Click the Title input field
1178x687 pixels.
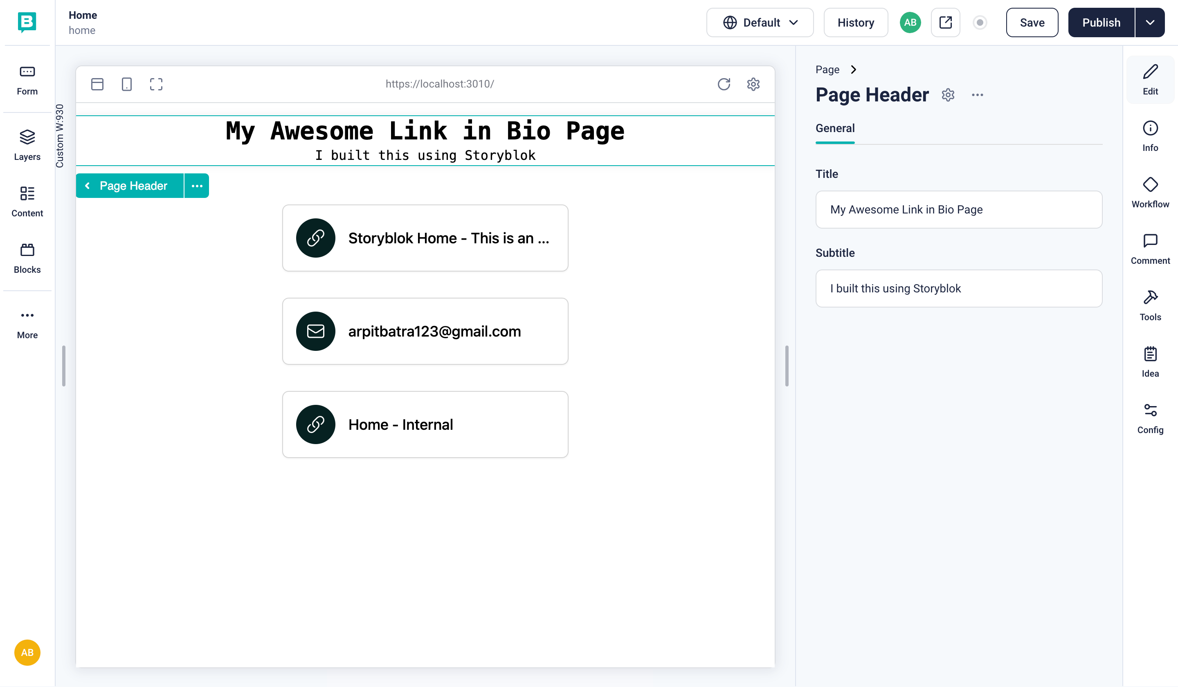(x=959, y=209)
